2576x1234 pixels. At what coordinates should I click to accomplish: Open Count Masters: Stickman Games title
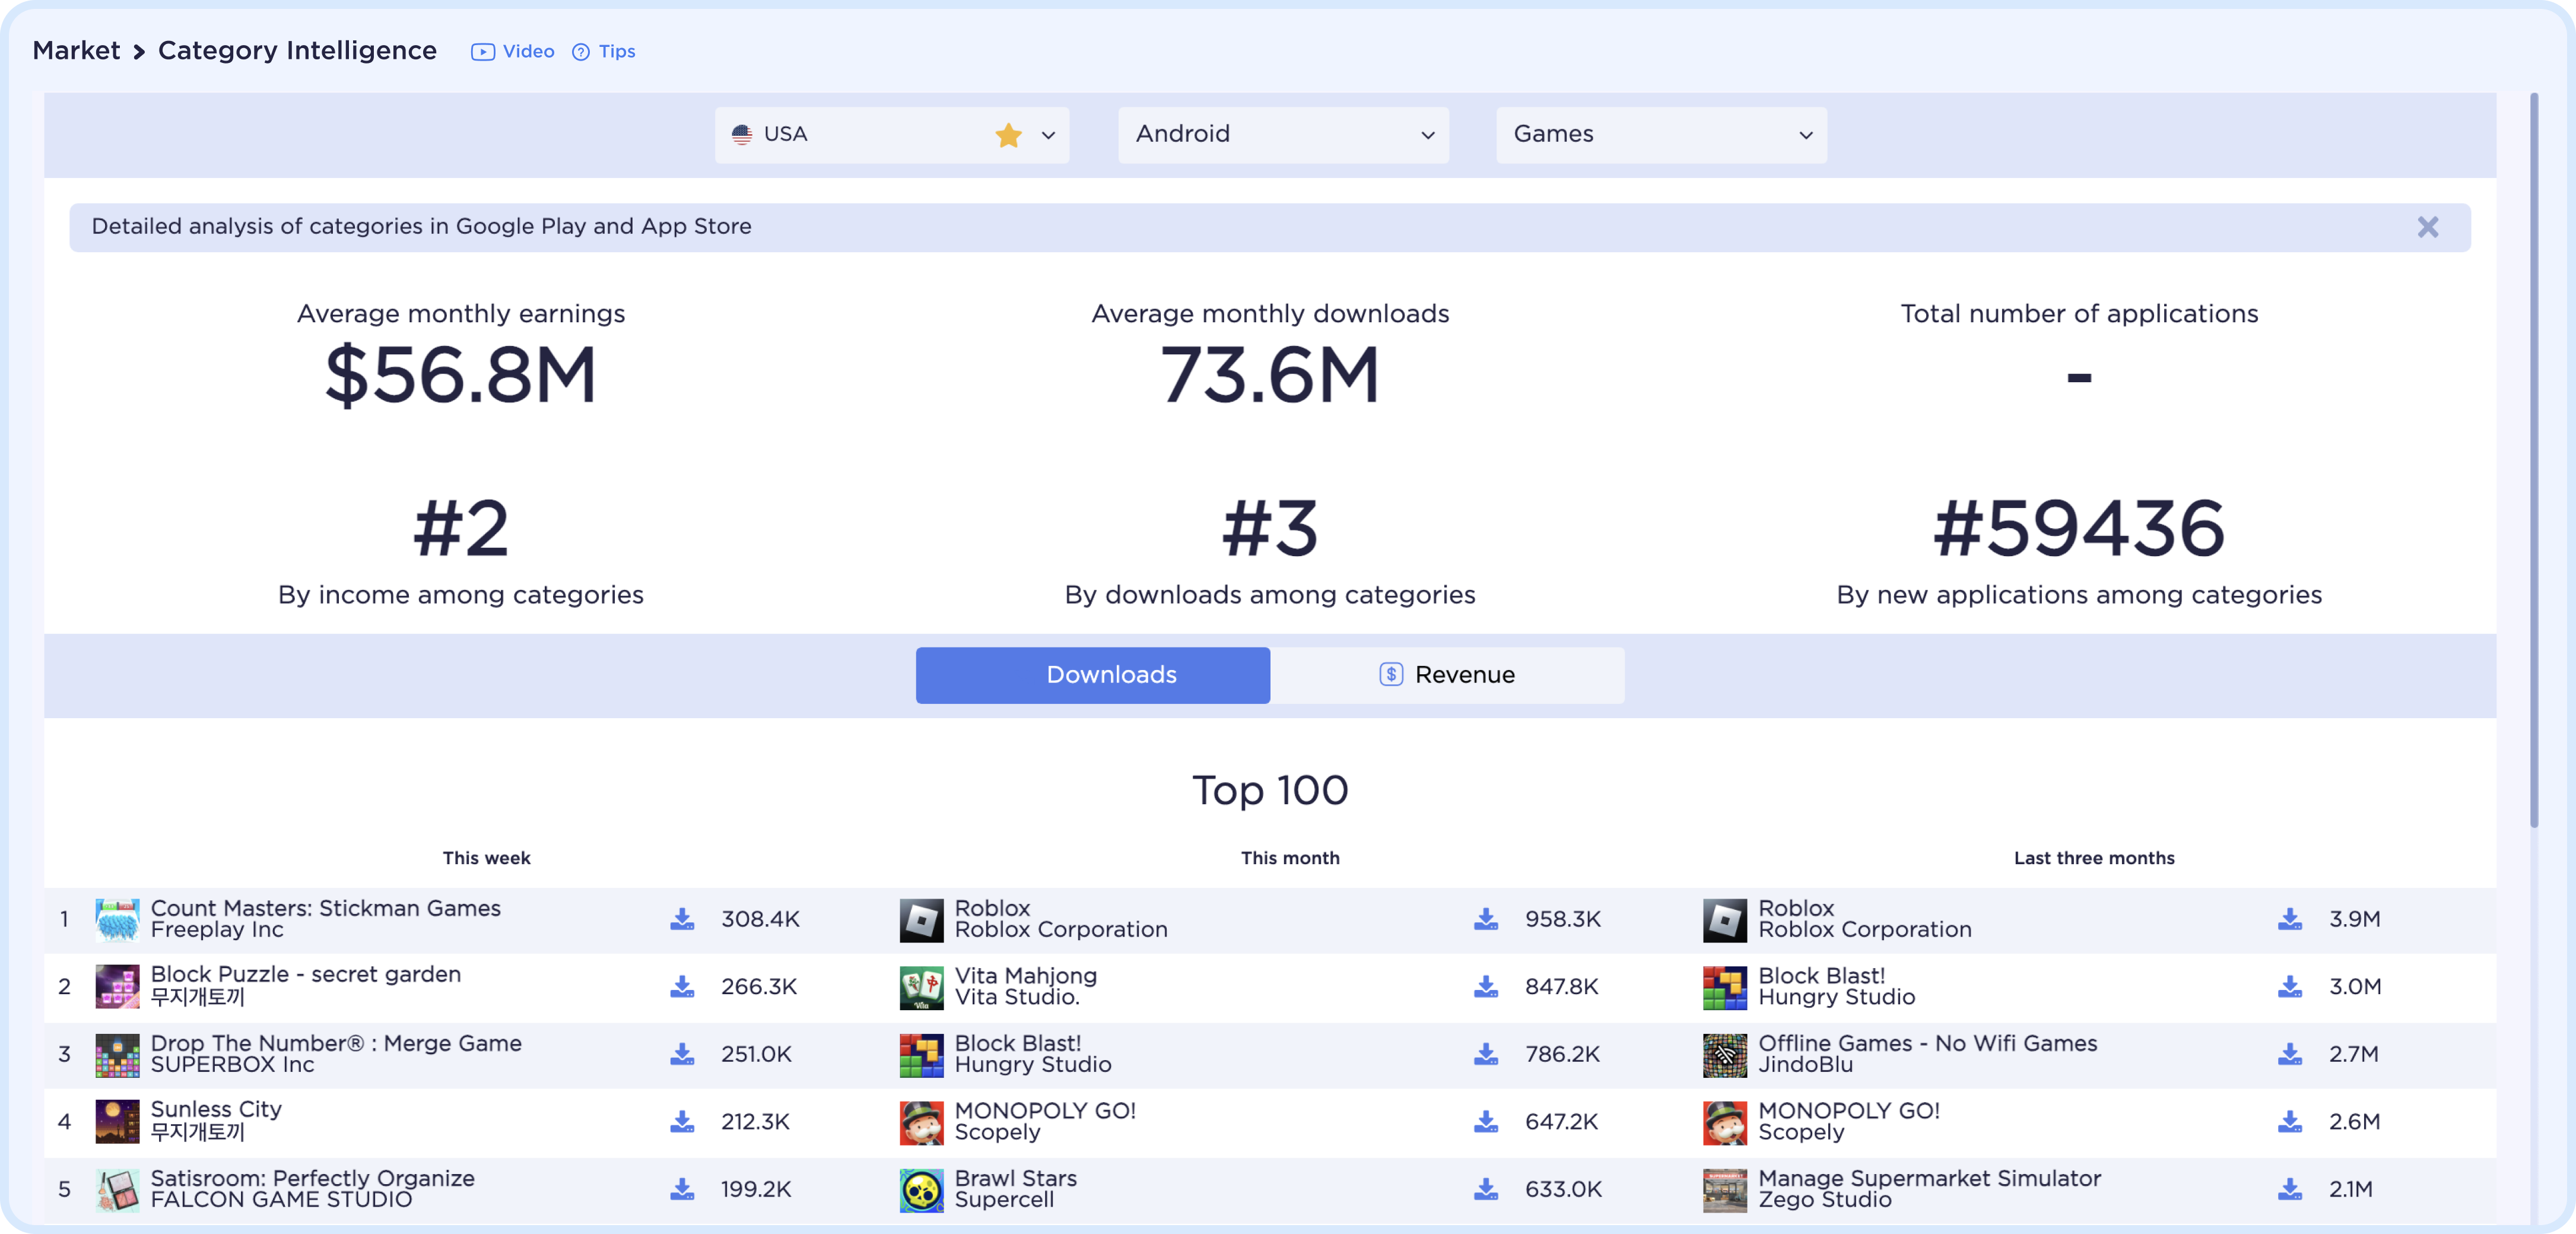pos(326,908)
